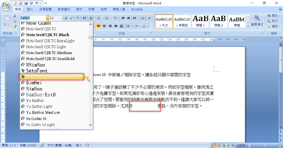Viewport: 283px width, 148px height.
Task: Toggle align text right
Action: (x=110, y=26)
